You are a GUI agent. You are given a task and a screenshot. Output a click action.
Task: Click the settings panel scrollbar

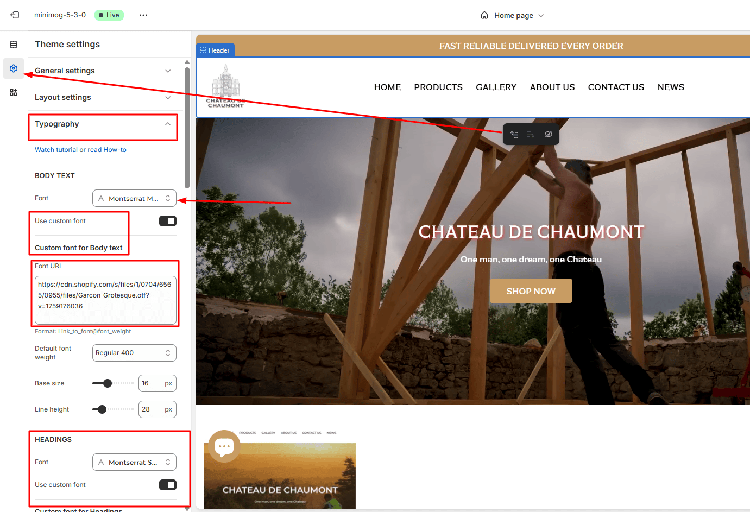tap(187, 128)
